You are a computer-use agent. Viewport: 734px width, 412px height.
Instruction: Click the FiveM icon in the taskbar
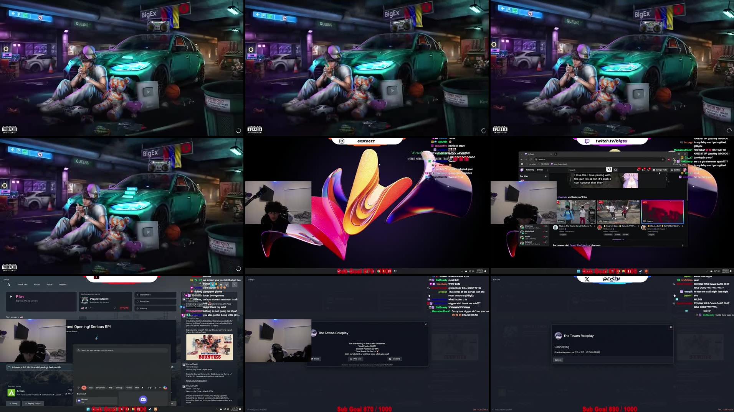[x=155, y=409]
